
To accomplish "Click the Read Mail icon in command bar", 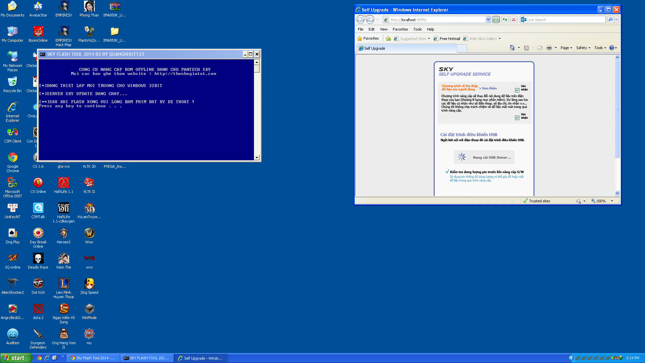I will tap(540, 48).
